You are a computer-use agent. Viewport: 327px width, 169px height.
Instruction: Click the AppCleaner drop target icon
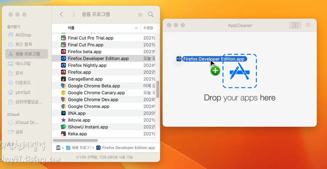click(x=240, y=71)
